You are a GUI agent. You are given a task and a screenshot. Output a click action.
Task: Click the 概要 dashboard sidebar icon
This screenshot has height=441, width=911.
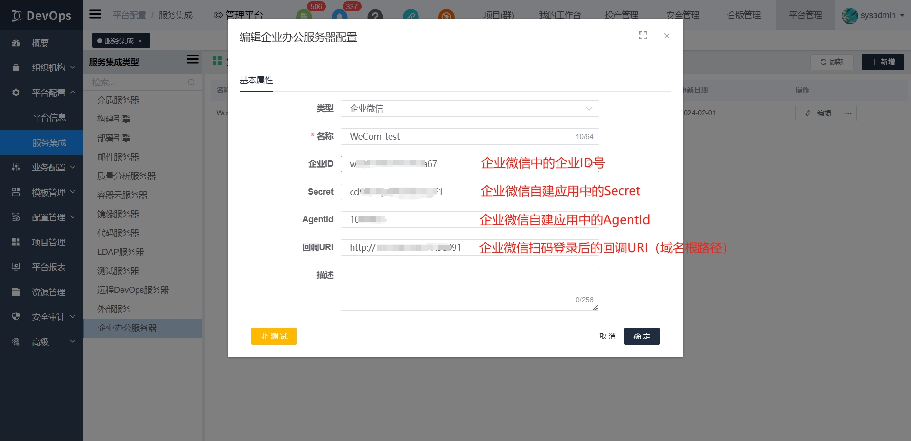[16, 43]
